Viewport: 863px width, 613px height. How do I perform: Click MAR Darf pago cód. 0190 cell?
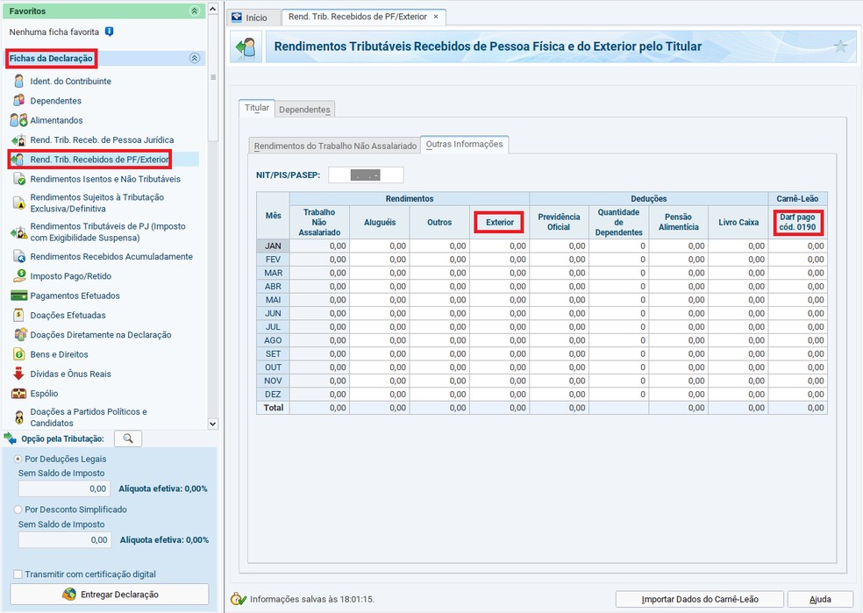click(x=797, y=273)
